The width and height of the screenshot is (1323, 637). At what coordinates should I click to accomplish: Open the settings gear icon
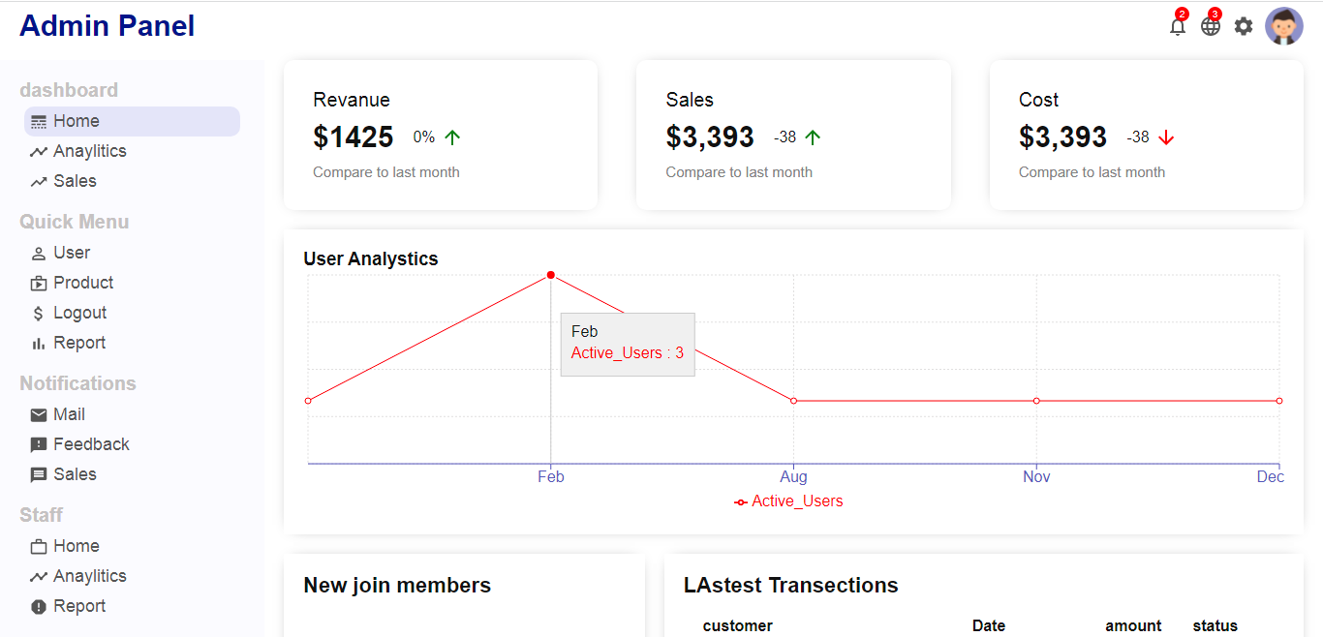click(x=1243, y=26)
